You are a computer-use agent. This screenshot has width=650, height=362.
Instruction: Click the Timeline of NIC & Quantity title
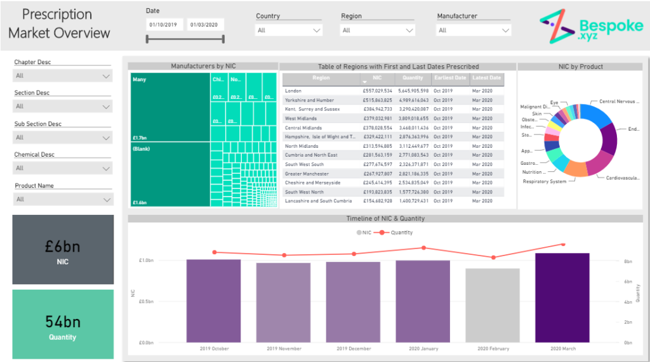385,219
